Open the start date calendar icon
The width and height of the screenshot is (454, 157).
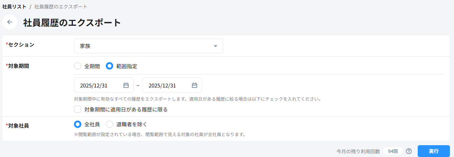(x=126, y=85)
